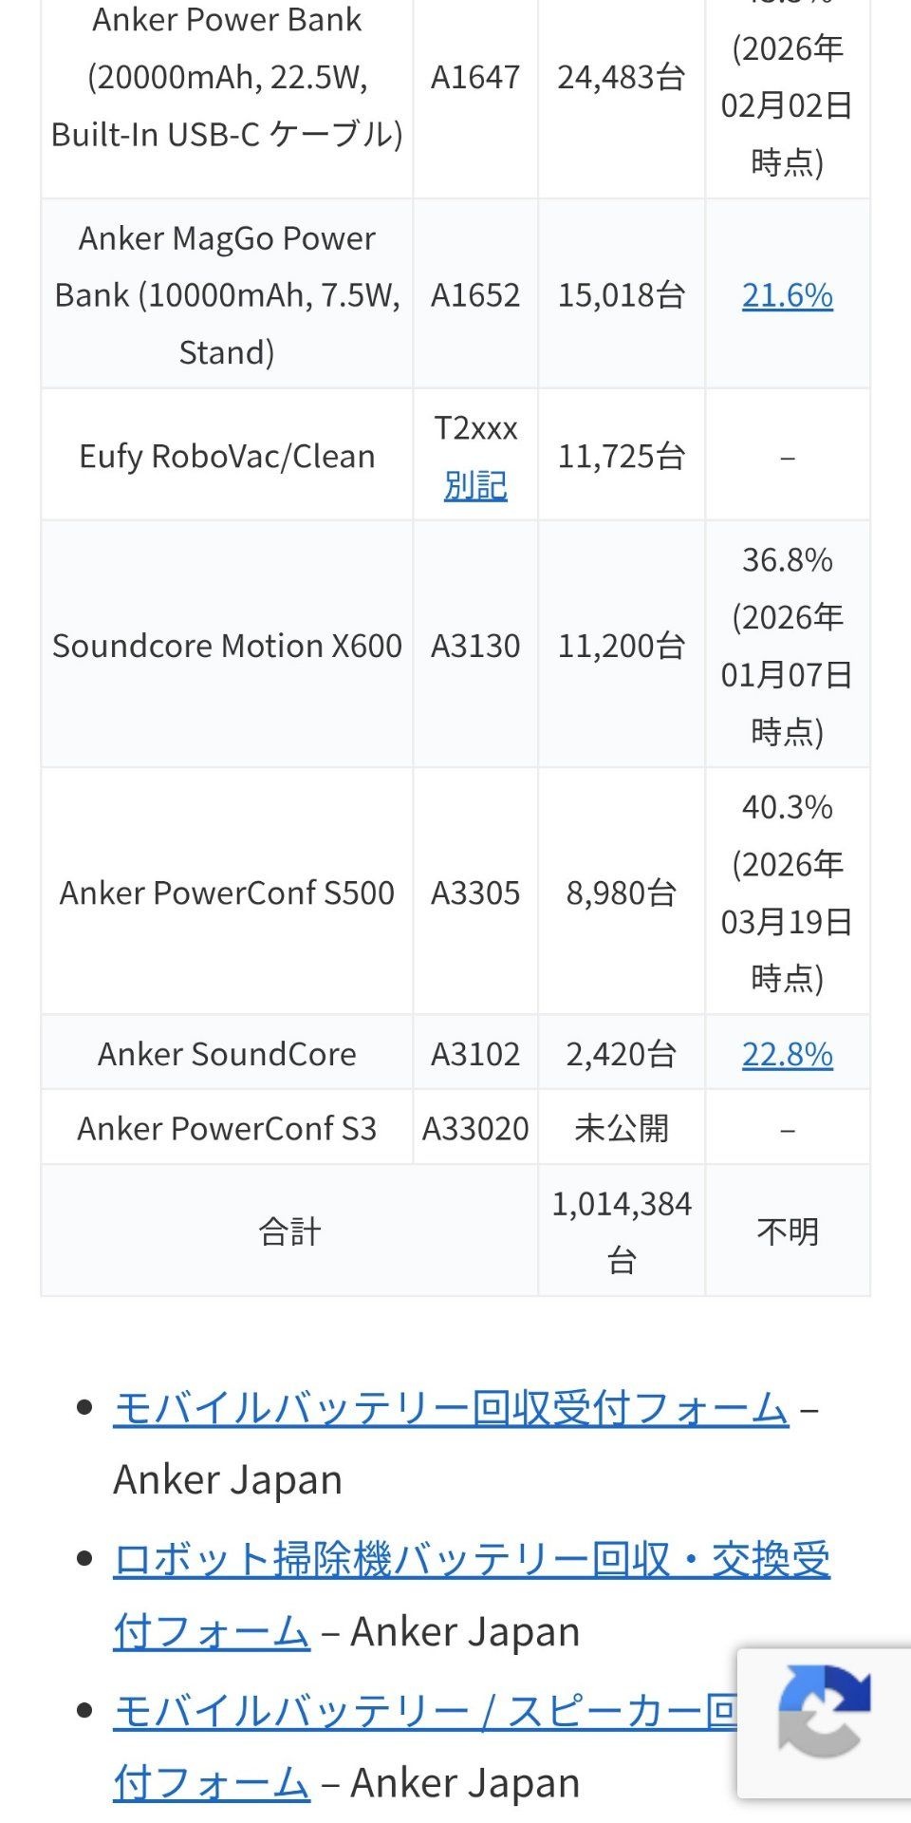Click the Anker PowerConf S3 product cell
Image resolution: width=911 pixels, height=1823 pixels.
(x=227, y=1128)
